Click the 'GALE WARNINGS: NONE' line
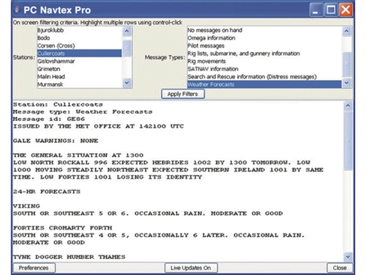366x275 pixels. tap(56, 141)
